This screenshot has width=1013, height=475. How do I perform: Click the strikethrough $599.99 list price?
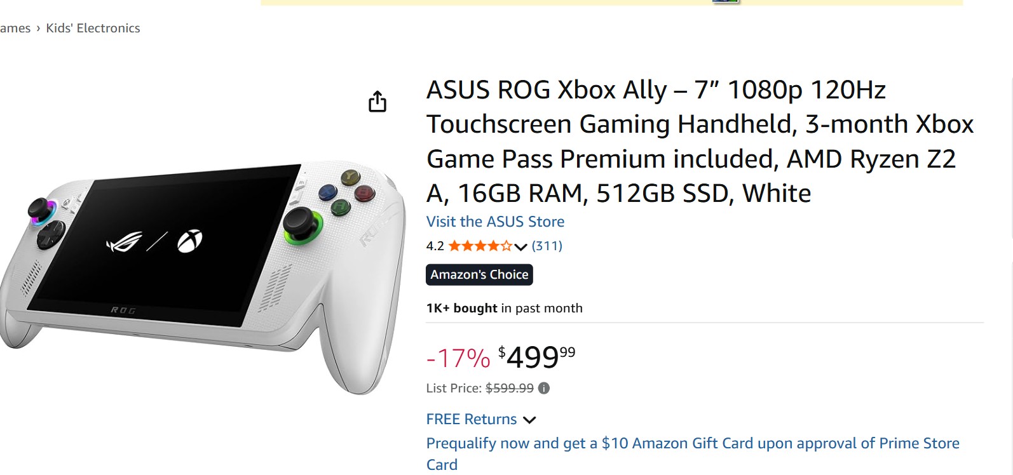point(509,387)
